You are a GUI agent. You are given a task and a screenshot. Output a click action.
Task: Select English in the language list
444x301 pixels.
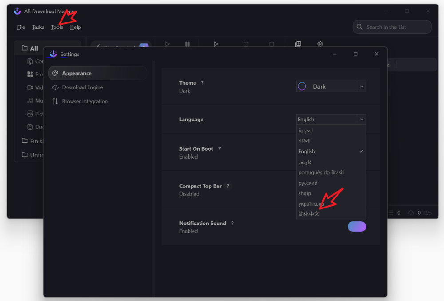coord(331,151)
